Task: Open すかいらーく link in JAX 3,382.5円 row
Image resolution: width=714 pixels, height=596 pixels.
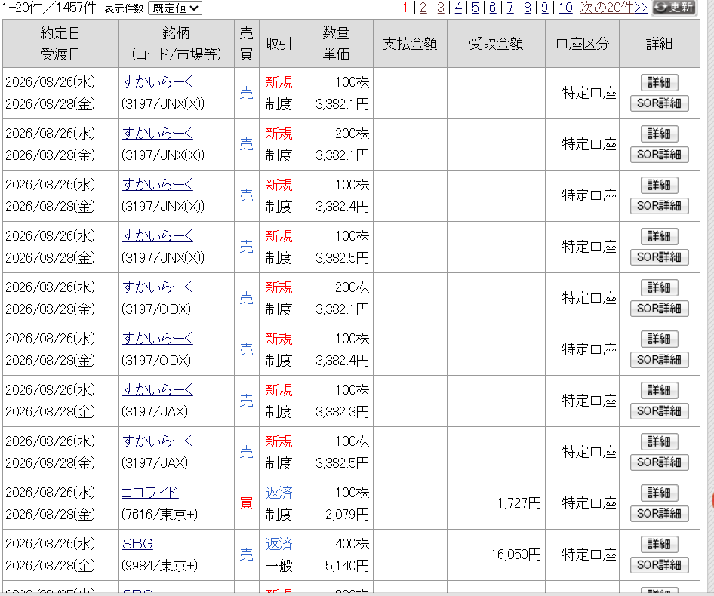Action: tap(158, 441)
